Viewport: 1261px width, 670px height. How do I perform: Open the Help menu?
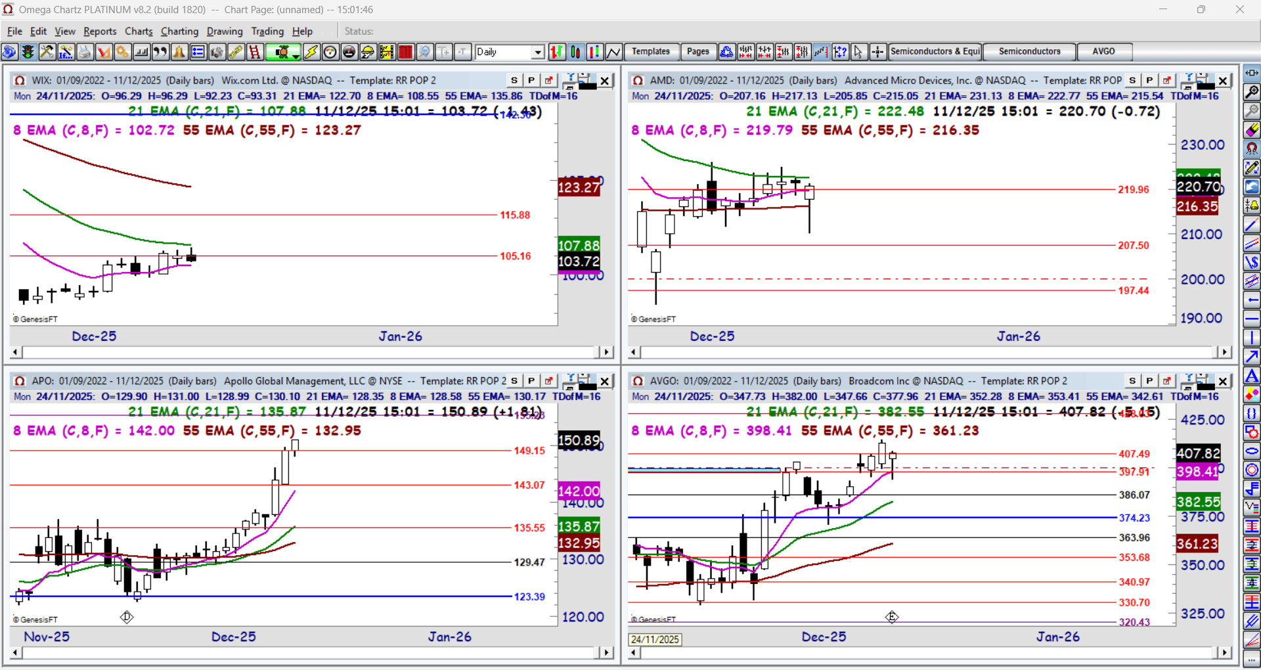[x=302, y=31]
